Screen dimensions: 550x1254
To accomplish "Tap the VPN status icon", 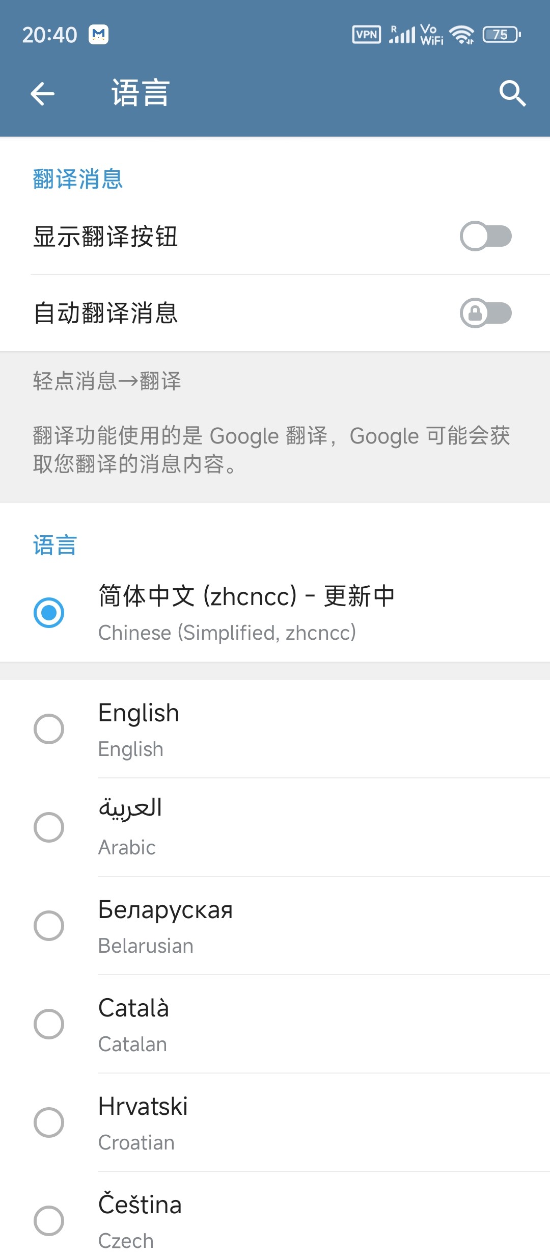I will point(366,35).
